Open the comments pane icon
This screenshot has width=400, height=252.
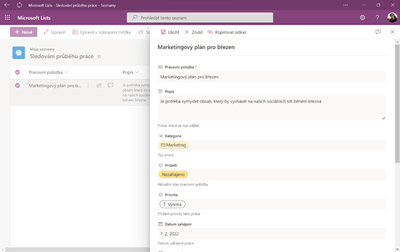coord(378,32)
